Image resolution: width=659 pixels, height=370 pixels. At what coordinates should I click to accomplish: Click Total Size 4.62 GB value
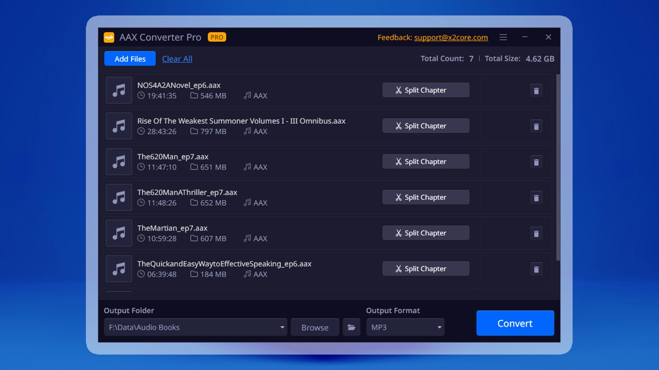pos(540,59)
